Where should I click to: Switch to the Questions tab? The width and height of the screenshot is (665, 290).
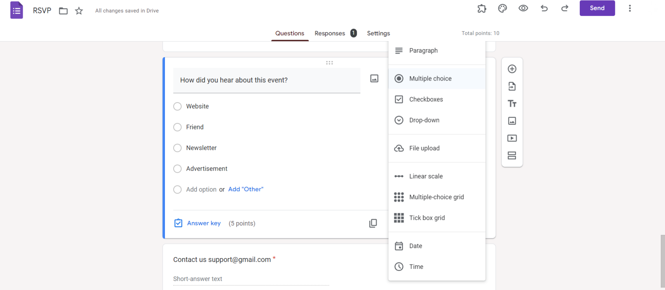(290, 33)
